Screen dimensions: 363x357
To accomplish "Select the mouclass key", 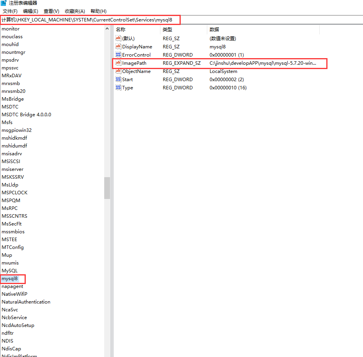I will pyautogui.click(x=12, y=37).
